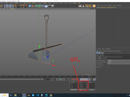Toggle Visible in Renderer keyframe circle
Image resolution: width=130 pixels, height=97 pixels.
(97, 62)
